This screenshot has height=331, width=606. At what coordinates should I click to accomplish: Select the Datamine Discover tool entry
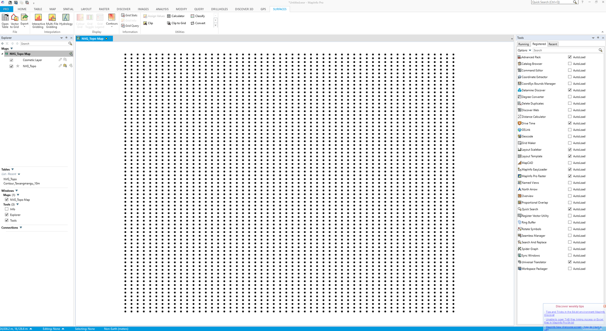tap(531, 90)
